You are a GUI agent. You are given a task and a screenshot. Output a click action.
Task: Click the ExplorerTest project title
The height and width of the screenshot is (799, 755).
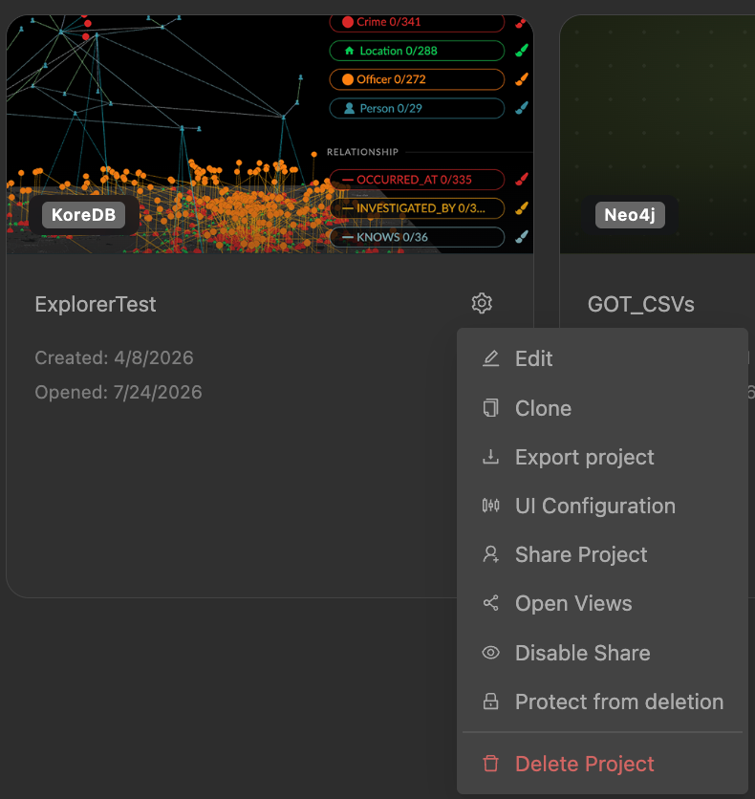click(96, 304)
